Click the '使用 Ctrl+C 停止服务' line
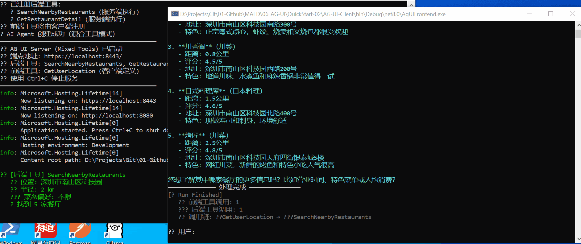The width and height of the screenshot is (581, 244). point(39,79)
